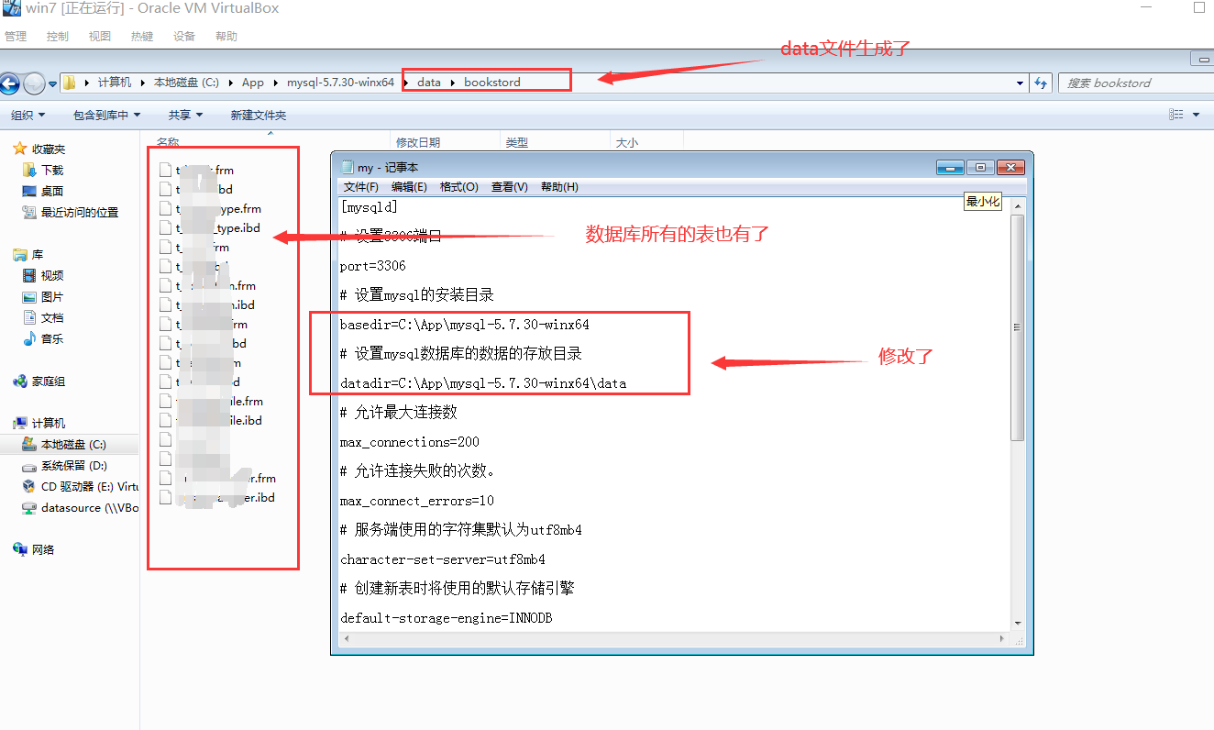The height and width of the screenshot is (730, 1214).
Task: Open 最近访问的位置 in navigation pane
Action: tap(80, 212)
